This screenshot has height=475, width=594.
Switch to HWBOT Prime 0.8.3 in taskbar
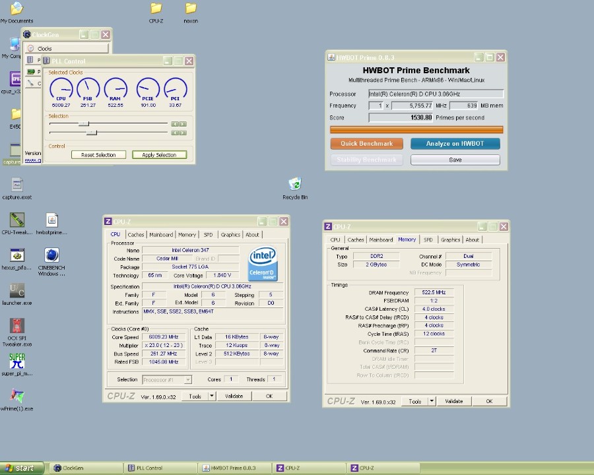pos(235,468)
